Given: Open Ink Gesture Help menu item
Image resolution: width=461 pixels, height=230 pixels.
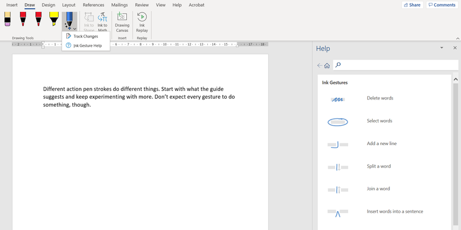Looking at the screenshot, I should [x=87, y=46].
